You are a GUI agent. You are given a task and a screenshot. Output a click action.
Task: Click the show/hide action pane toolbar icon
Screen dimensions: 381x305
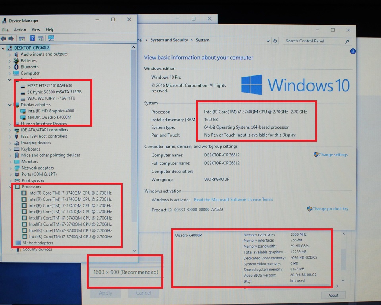[x=40, y=39]
